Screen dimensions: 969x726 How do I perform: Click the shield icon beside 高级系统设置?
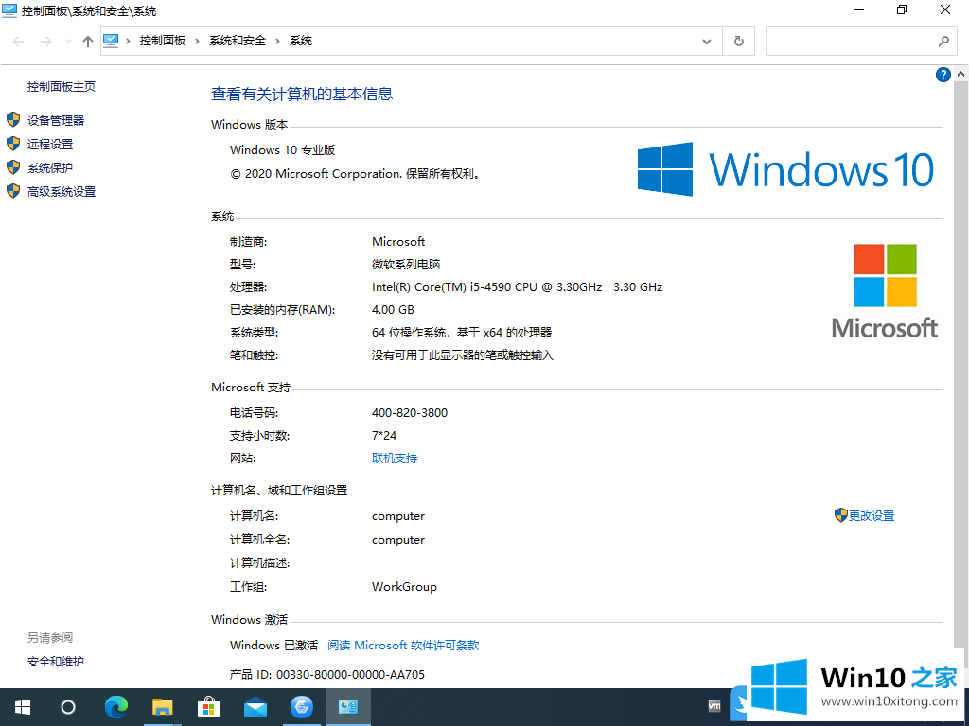click(x=13, y=191)
